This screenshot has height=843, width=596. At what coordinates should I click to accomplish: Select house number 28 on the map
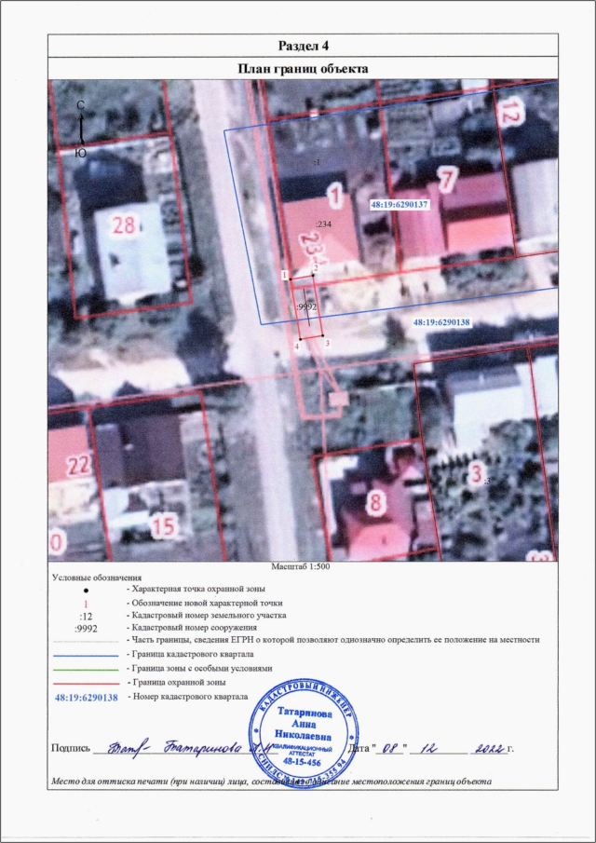(x=124, y=224)
